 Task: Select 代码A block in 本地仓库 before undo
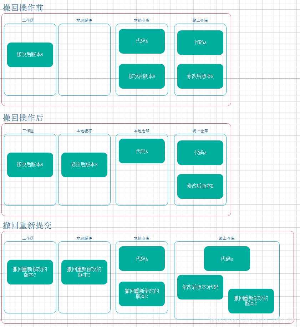[142, 41]
